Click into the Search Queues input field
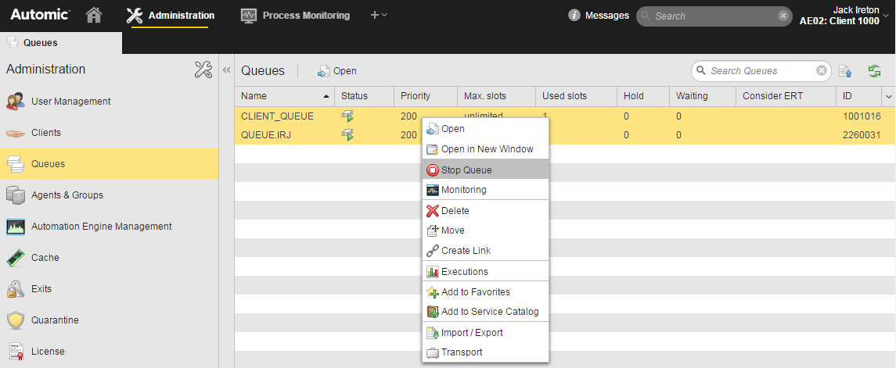 (759, 71)
